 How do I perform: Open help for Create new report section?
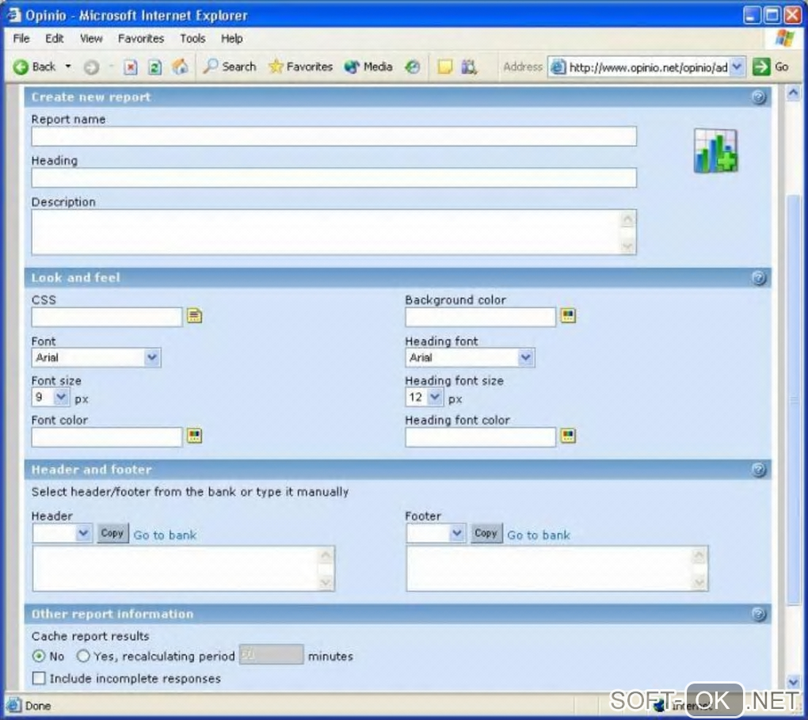(x=759, y=97)
